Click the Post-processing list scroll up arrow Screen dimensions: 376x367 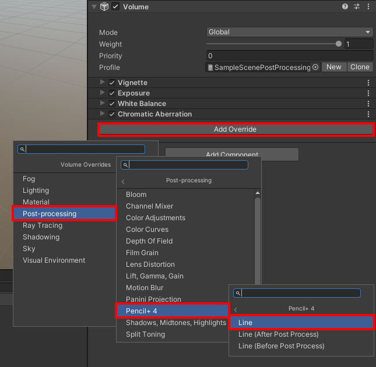(x=258, y=193)
